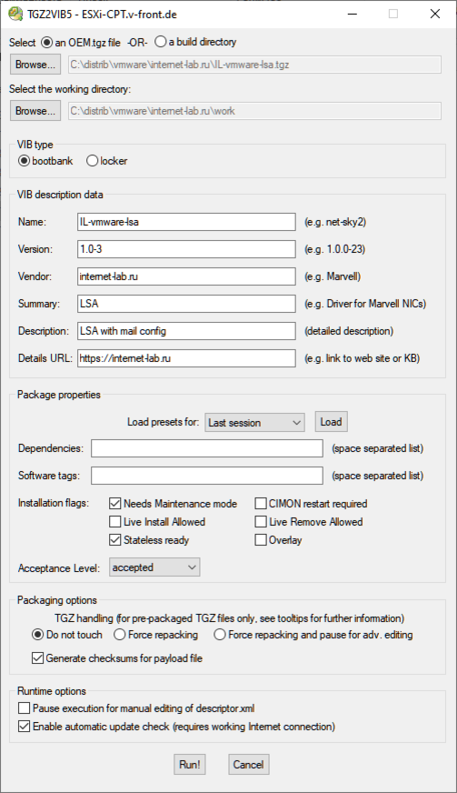Screen dimensions: 457x793
Task: Click the working directory path field
Action: [254, 111]
